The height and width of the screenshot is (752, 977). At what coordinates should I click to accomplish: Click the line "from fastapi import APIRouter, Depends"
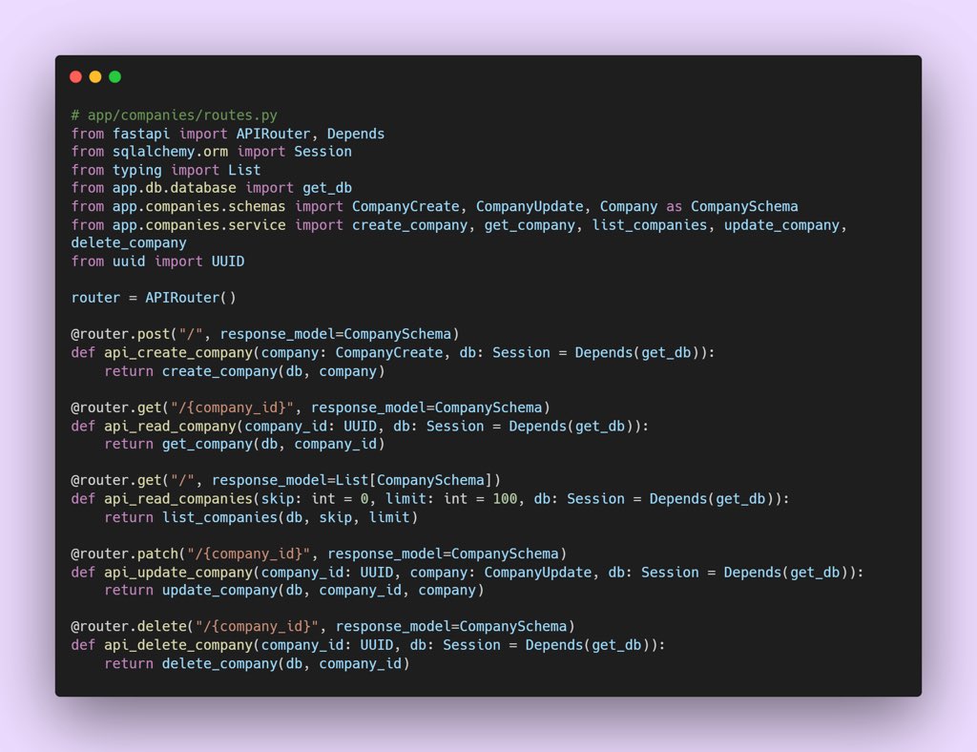(227, 134)
